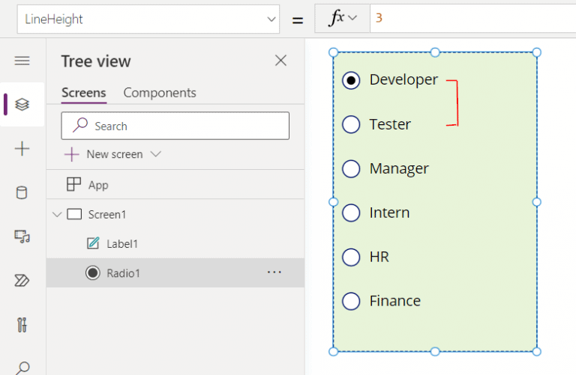The width and height of the screenshot is (576, 375).
Task: Select the Tree view layers icon
Action: pyautogui.click(x=22, y=105)
